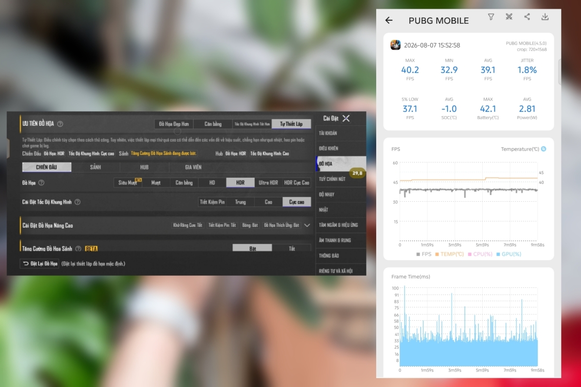The width and height of the screenshot is (581, 387).
Task: Open TUỲ CHỈNH NÚT settings section
Action: 341,179
